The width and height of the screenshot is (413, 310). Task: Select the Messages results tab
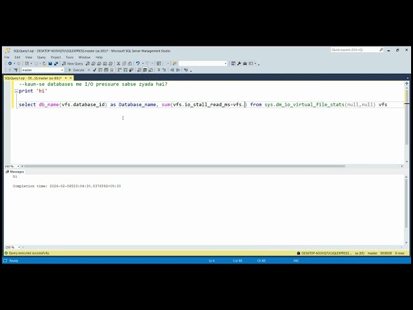(15, 172)
